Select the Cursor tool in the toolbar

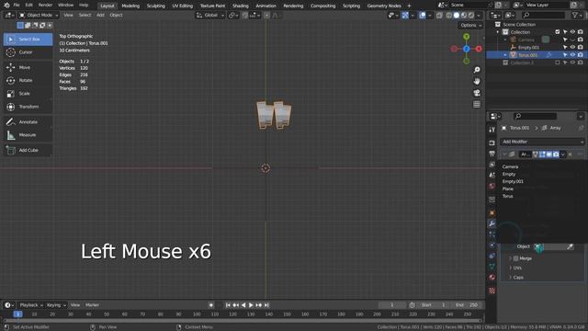[28, 52]
